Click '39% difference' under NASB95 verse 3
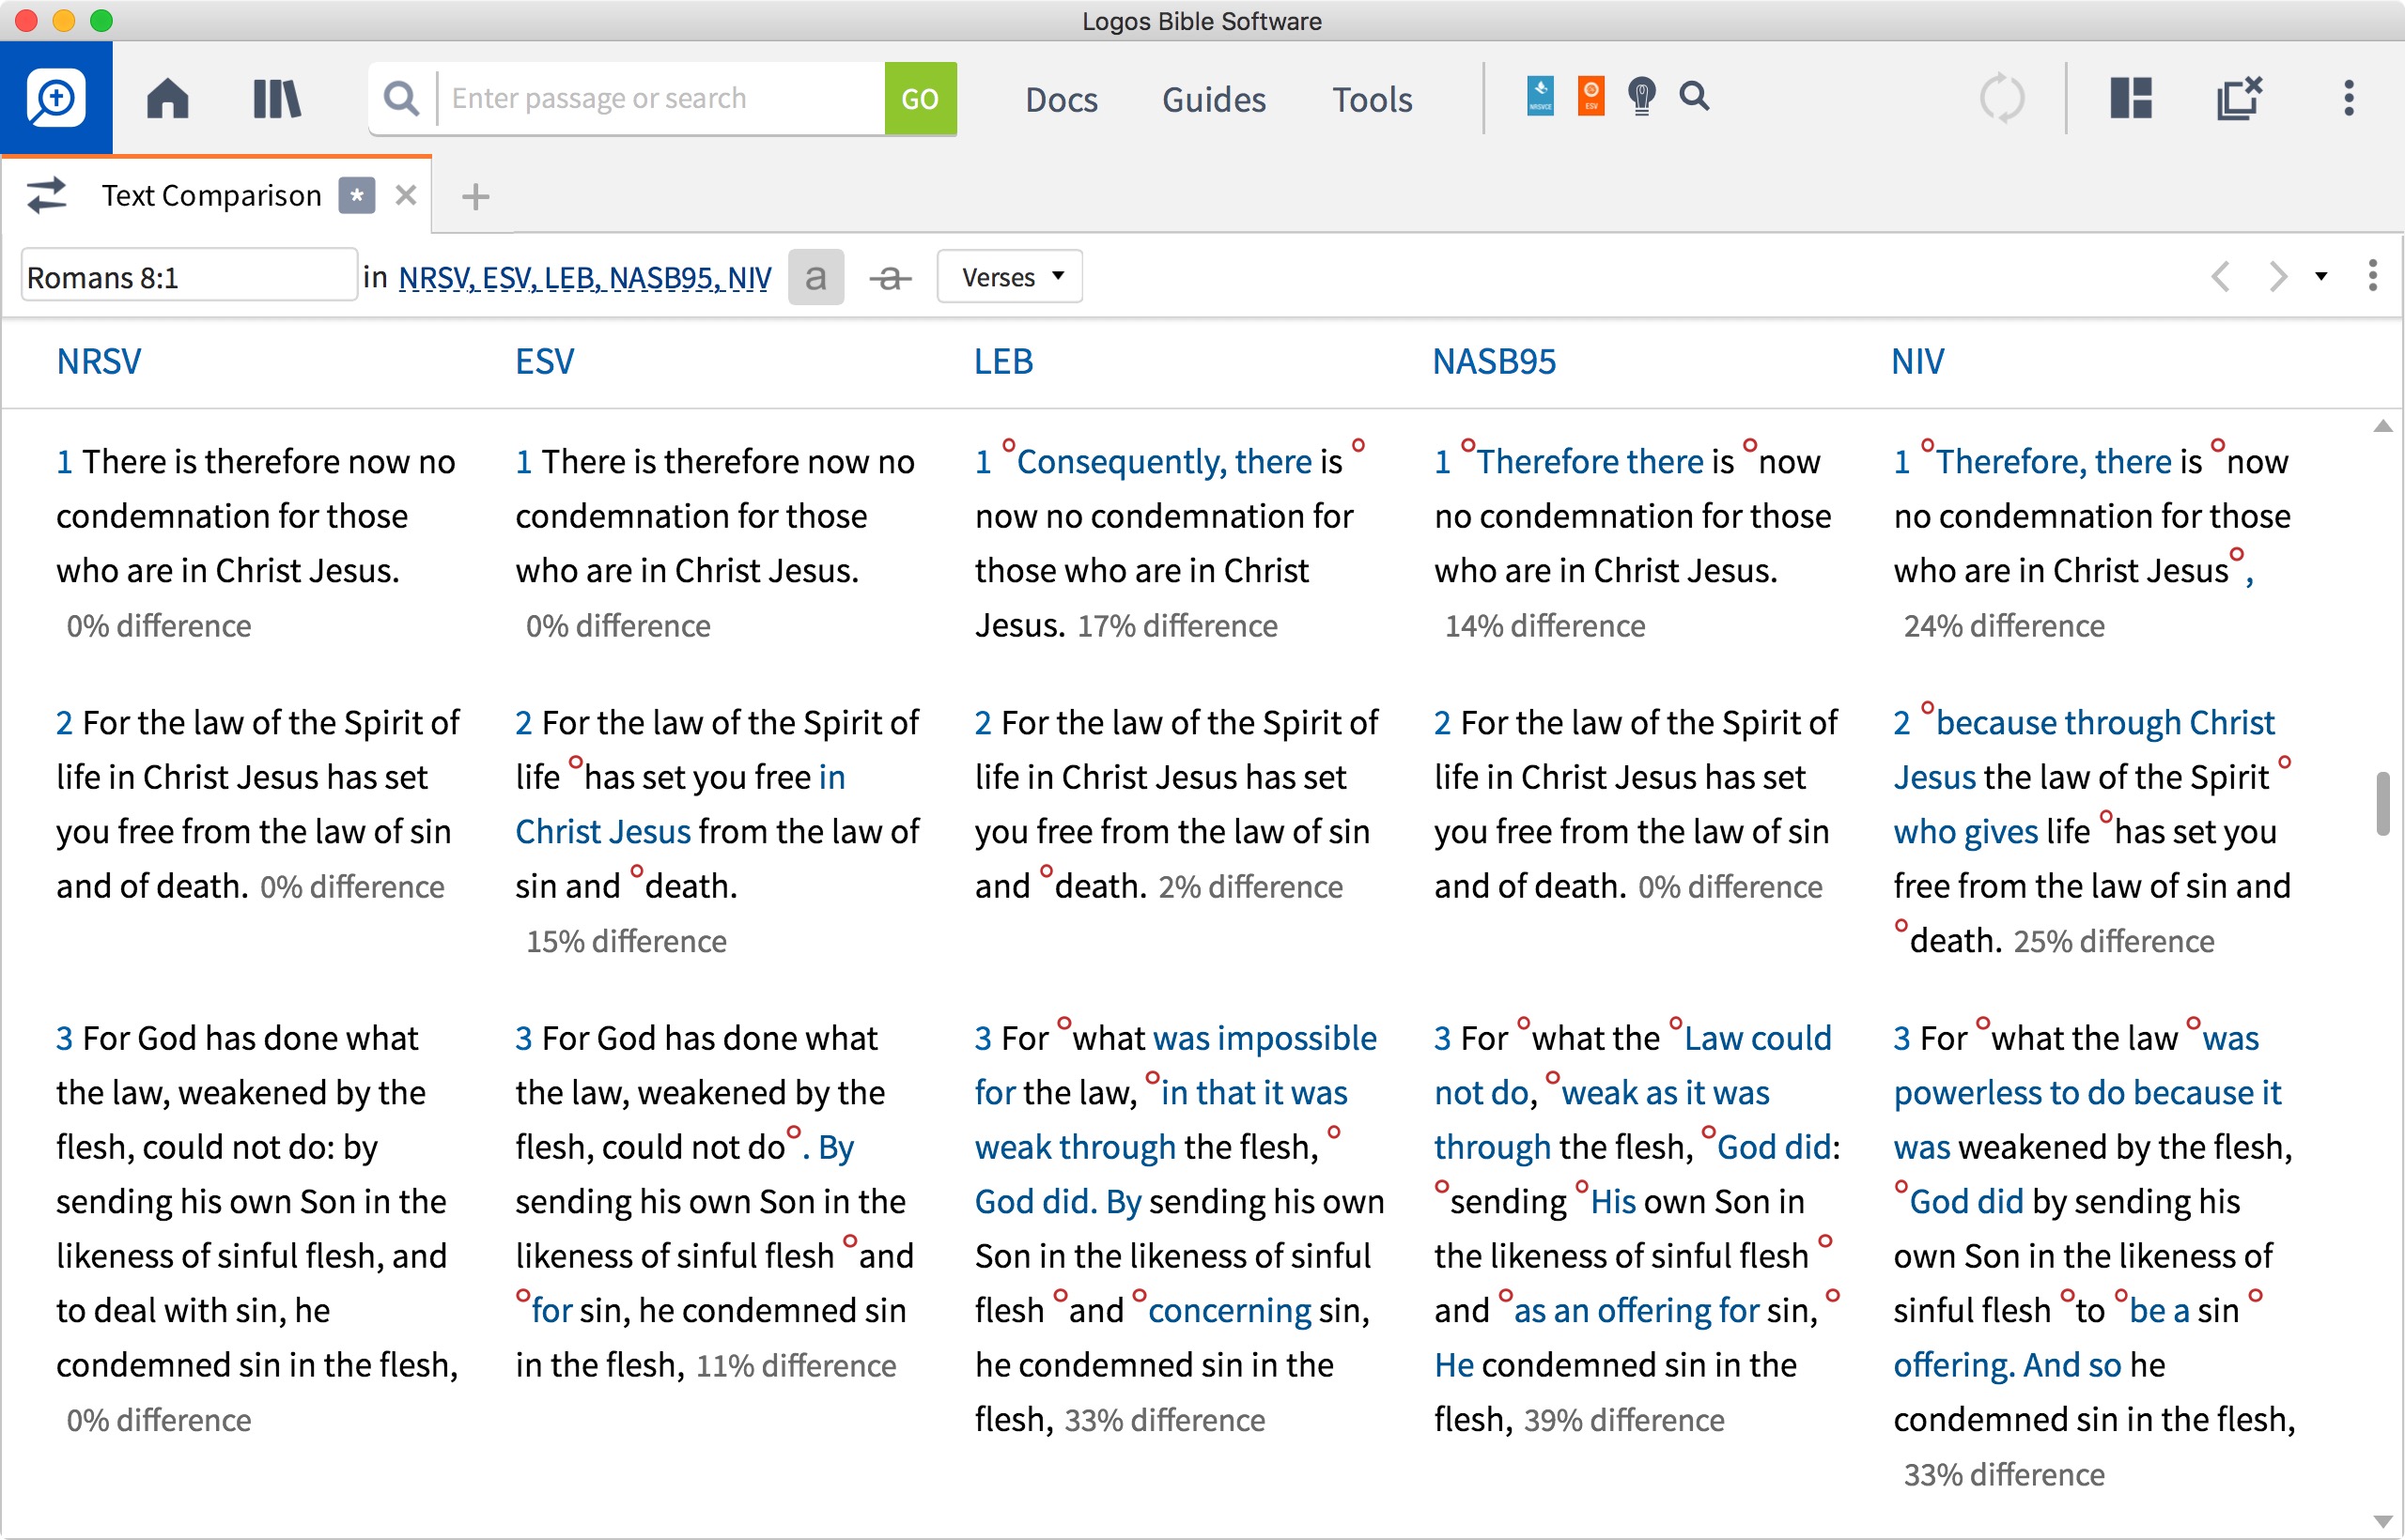 [x=1623, y=1421]
